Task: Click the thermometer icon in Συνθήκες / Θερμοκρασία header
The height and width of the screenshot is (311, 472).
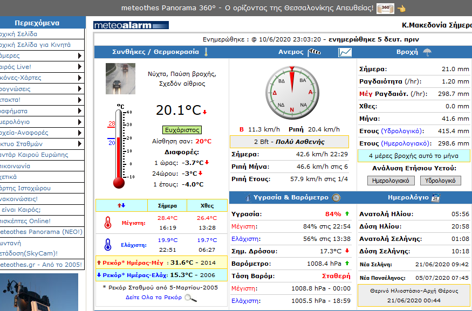Action: click(x=206, y=52)
